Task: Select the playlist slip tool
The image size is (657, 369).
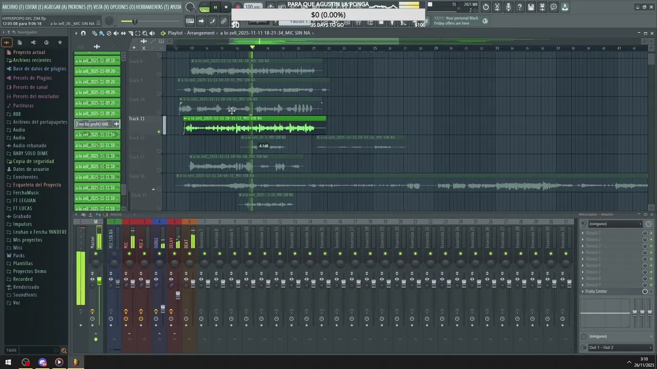Action: [123, 33]
